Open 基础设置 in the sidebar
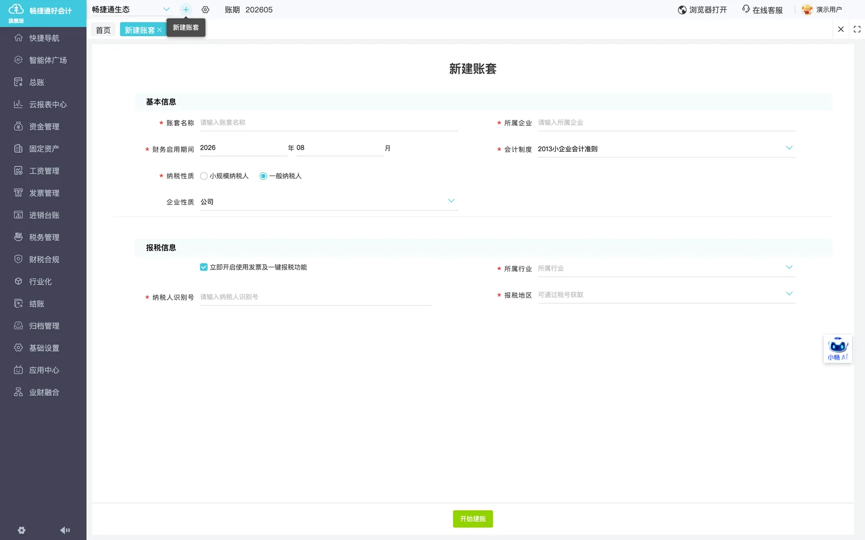Viewport: 865px width, 540px height. (43, 348)
